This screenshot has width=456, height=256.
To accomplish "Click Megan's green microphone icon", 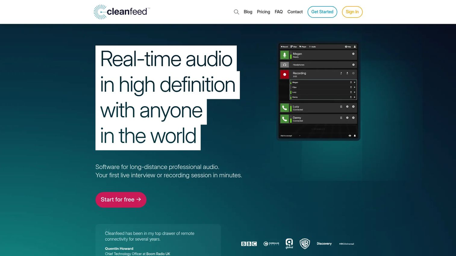I will click(x=284, y=55).
